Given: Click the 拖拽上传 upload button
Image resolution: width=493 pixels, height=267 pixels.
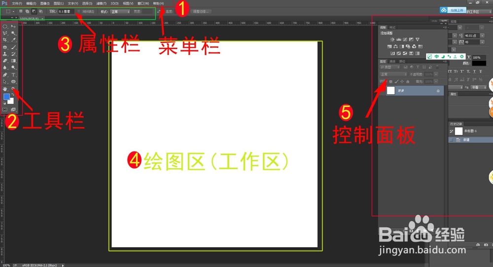Looking at the screenshot, I should click(x=453, y=10).
